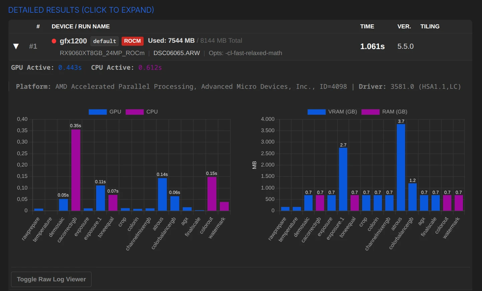Collapse run #1 with the triangle arrow
The image size is (482, 291).
click(x=16, y=46)
